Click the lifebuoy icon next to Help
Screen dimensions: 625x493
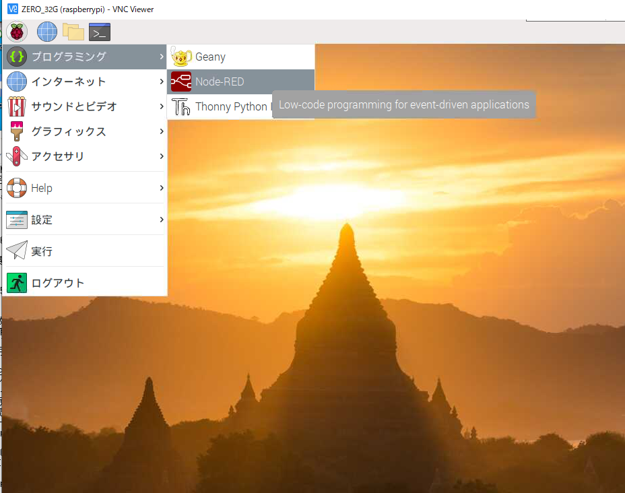point(16,188)
